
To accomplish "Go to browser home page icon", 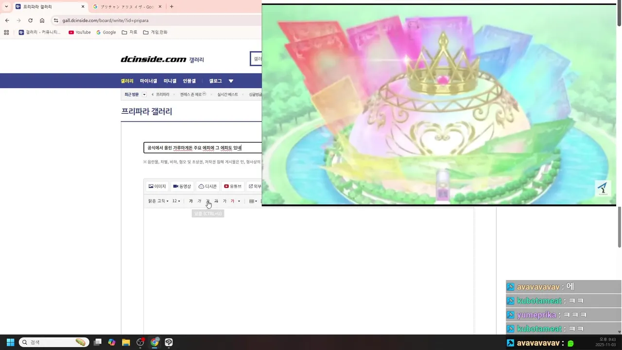I will (42, 20).
